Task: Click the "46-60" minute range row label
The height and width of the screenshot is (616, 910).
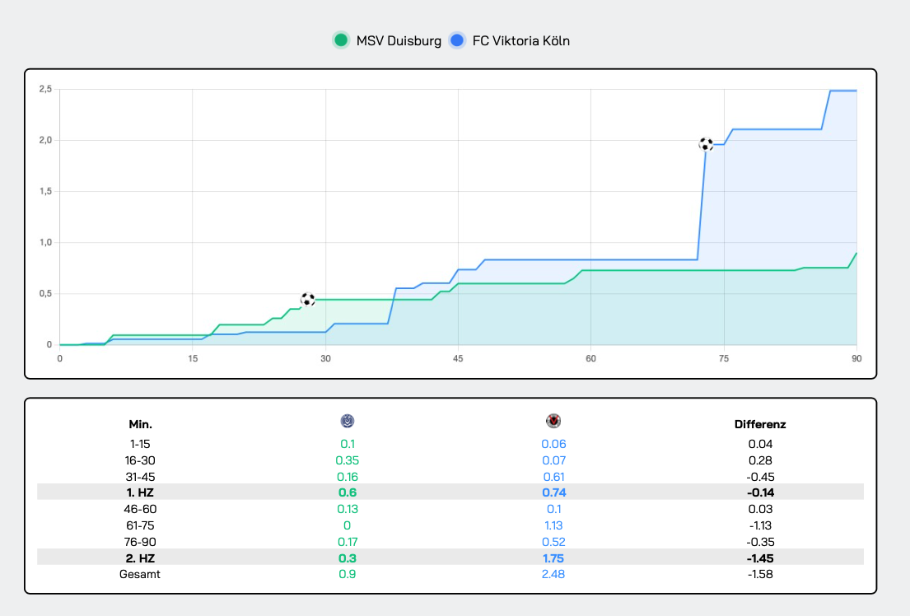Action: [141, 509]
